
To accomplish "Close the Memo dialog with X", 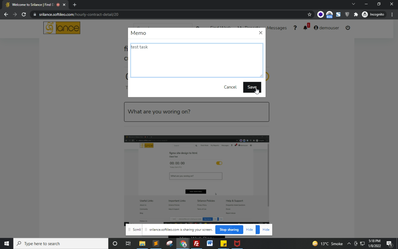I will [260, 33].
